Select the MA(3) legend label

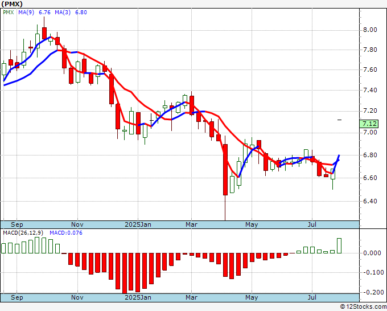pyautogui.click(x=63, y=13)
